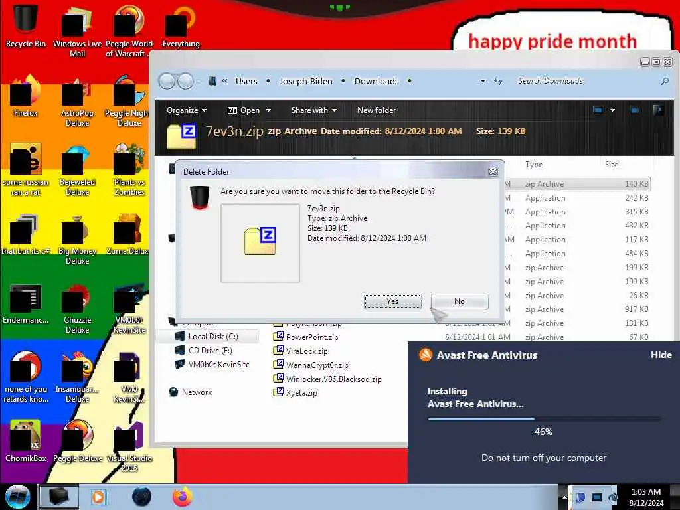Screen dimensions: 680x510
Task: Click the Avast installation progress bar
Action: (544, 419)
